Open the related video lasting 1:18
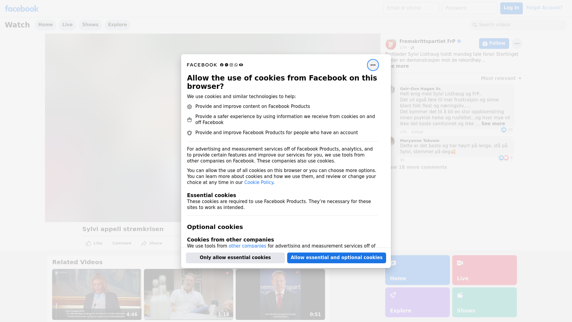The image size is (572, 322). [189, 295]
